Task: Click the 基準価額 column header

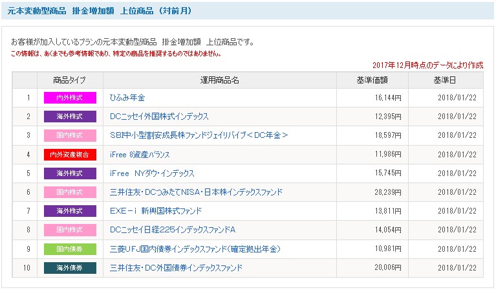Action: 372,80
